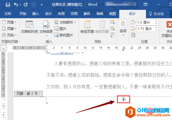Click the Previous section icon

pos(112,22)
